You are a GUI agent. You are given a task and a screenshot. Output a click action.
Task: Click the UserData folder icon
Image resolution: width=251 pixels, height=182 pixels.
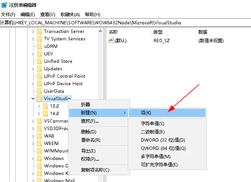(39, 91)
